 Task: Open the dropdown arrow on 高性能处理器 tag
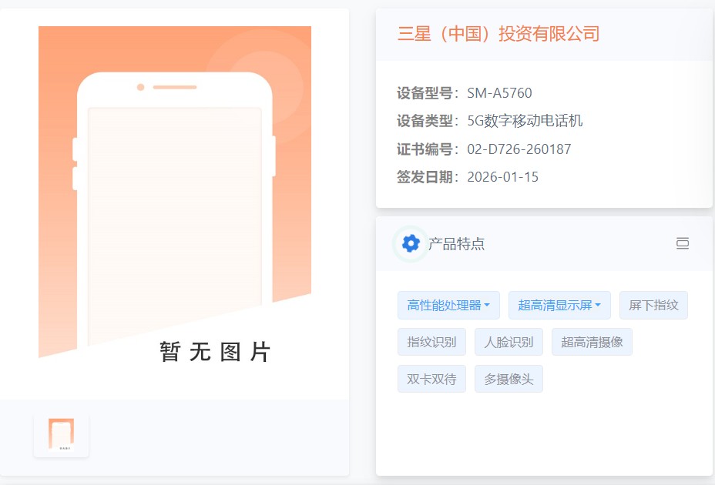click(x=488, y=305)
